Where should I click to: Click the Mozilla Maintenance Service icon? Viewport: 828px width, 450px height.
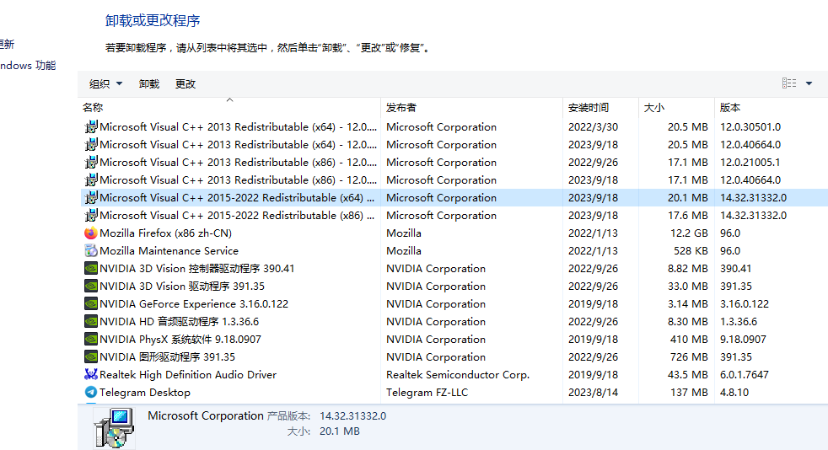91,250
